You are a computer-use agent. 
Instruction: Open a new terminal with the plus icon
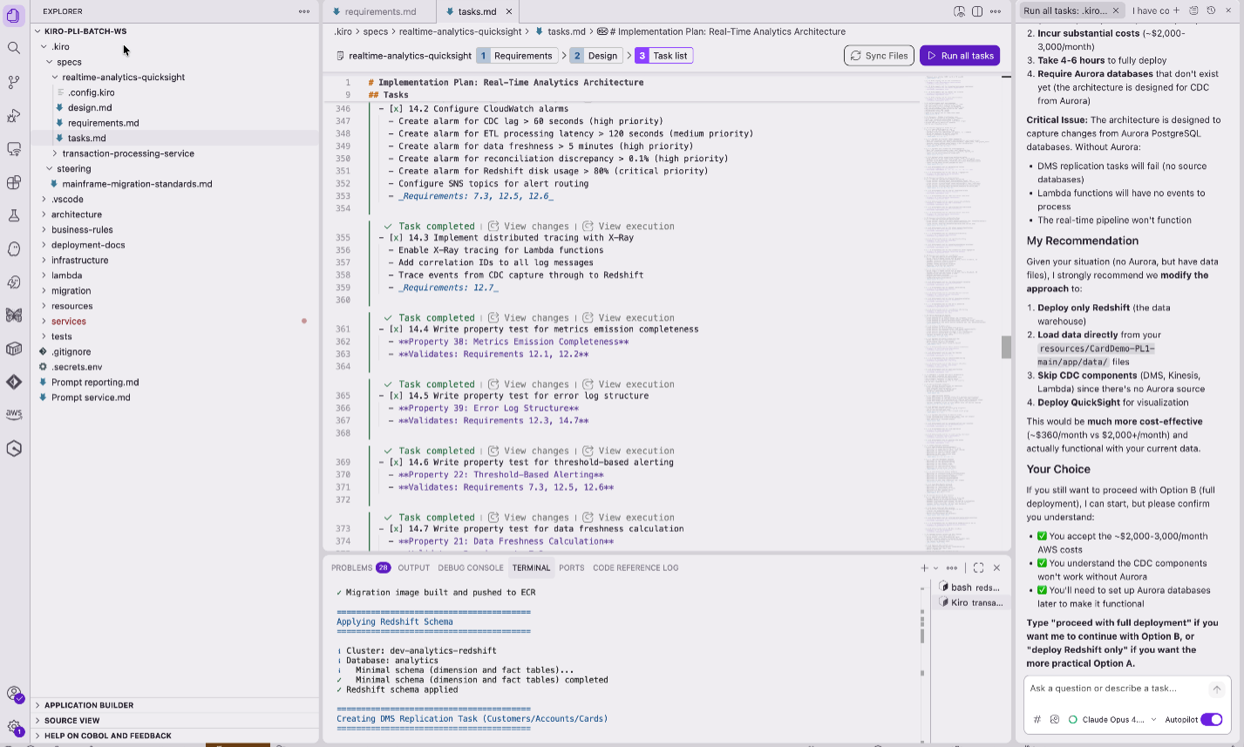click(922, 567)
